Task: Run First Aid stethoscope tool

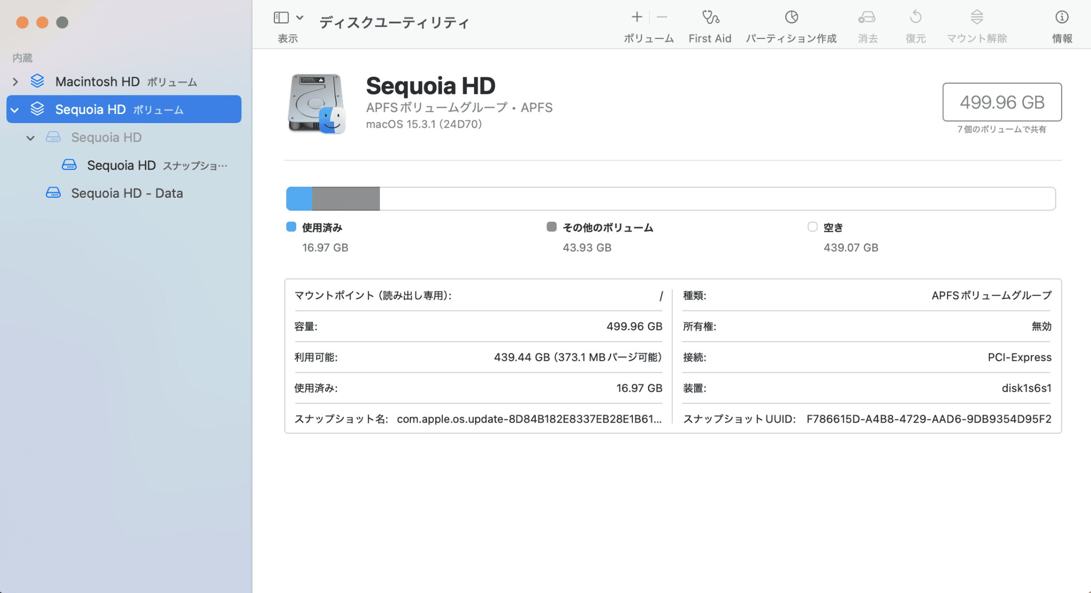Action: (710, 18)
